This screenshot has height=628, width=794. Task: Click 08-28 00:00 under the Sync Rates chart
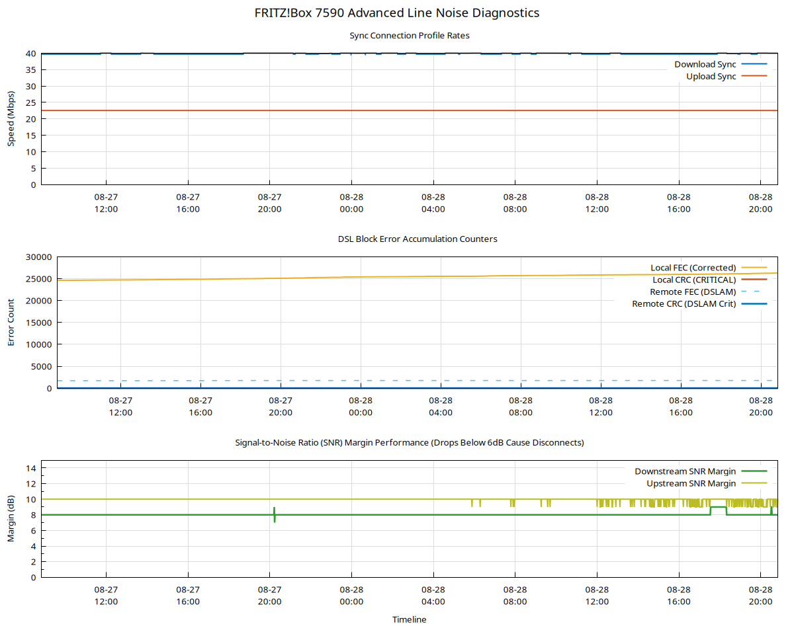(351, 203)
